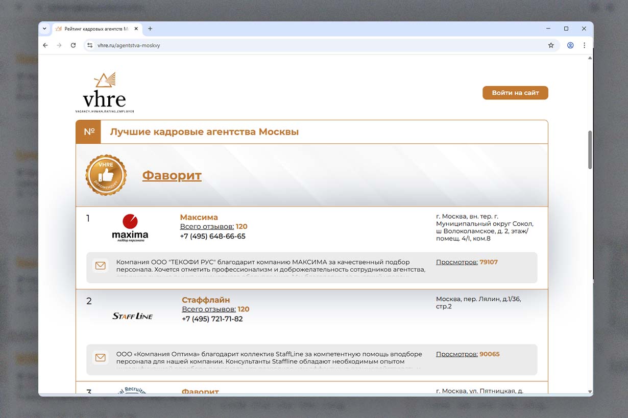This screenshot has height=418, width=628.
Task: Click envelope icon in Maxima review
Action: click(101, 266)
